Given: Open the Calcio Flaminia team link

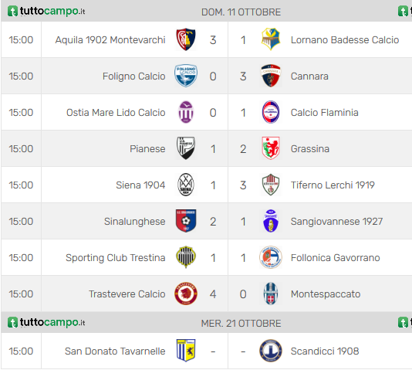Looking at the screenshot, I should point(324,113).
